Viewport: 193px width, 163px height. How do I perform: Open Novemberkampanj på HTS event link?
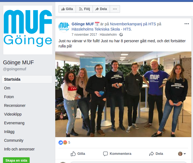click(133, 24)
